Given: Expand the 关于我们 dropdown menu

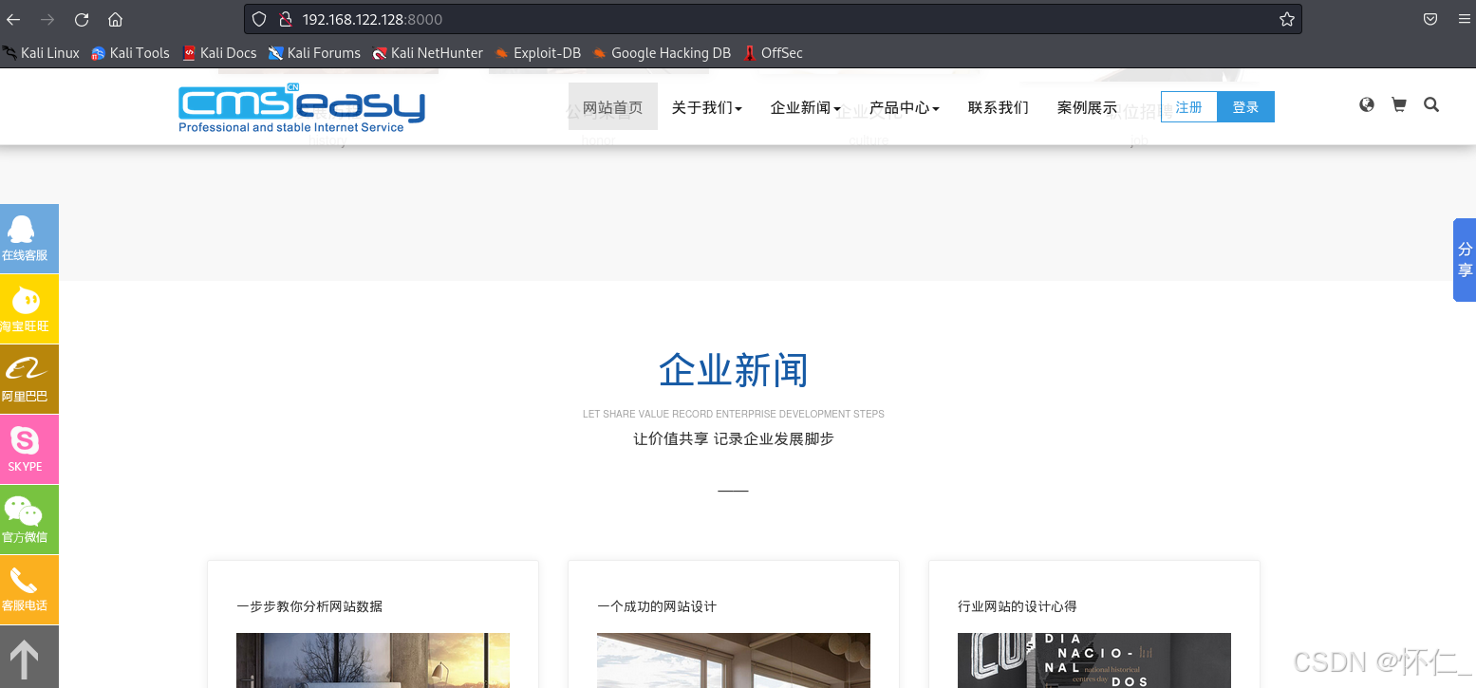Looking at the screenshot, I should click(706, 107).
